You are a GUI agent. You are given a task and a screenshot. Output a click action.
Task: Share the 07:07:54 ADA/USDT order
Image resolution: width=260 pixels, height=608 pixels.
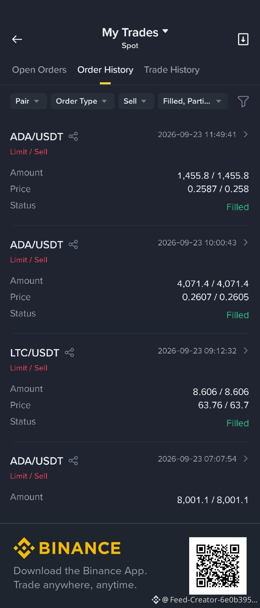(x=73, y=461)
